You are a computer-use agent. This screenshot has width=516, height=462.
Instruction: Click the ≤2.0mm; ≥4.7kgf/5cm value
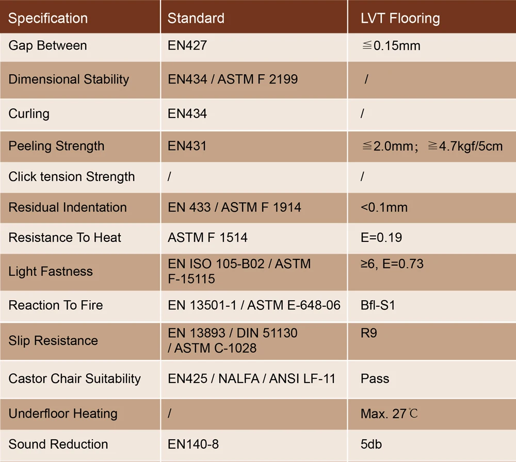(x=432, y=146)
